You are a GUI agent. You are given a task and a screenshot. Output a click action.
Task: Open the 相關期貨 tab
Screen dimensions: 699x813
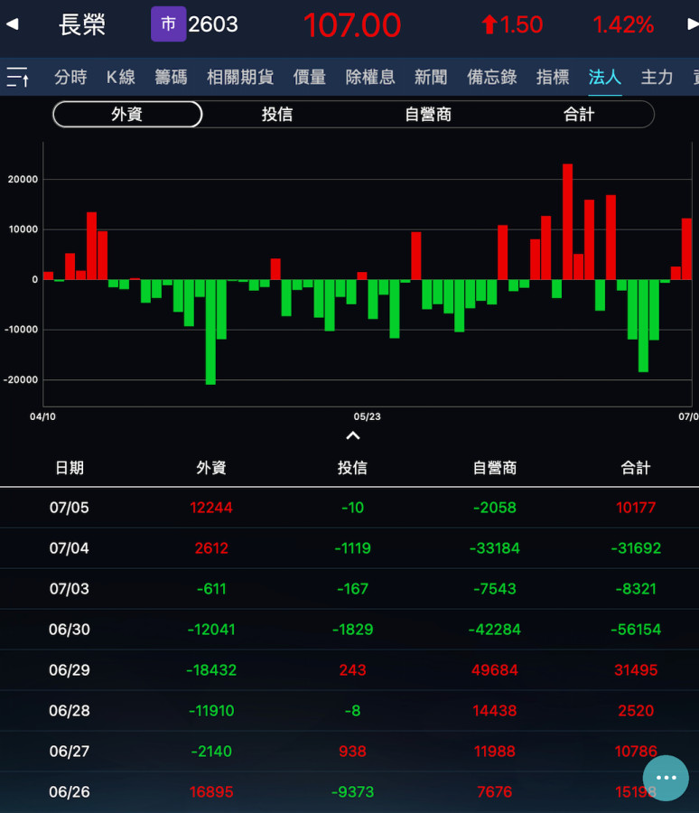[x=240, y=78]
